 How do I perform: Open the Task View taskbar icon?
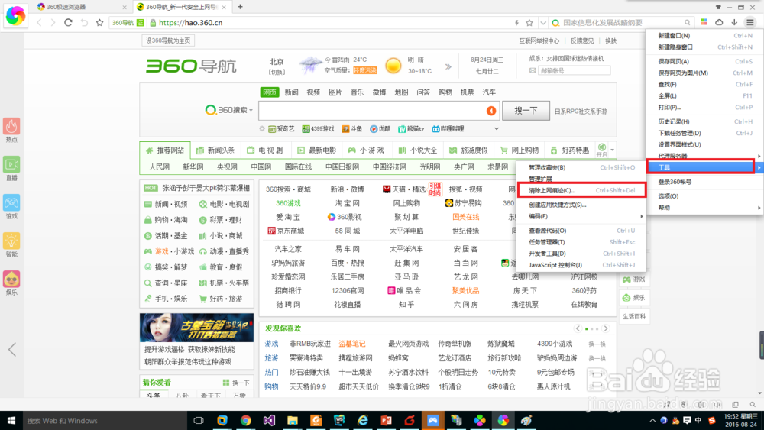coord(199,420)
